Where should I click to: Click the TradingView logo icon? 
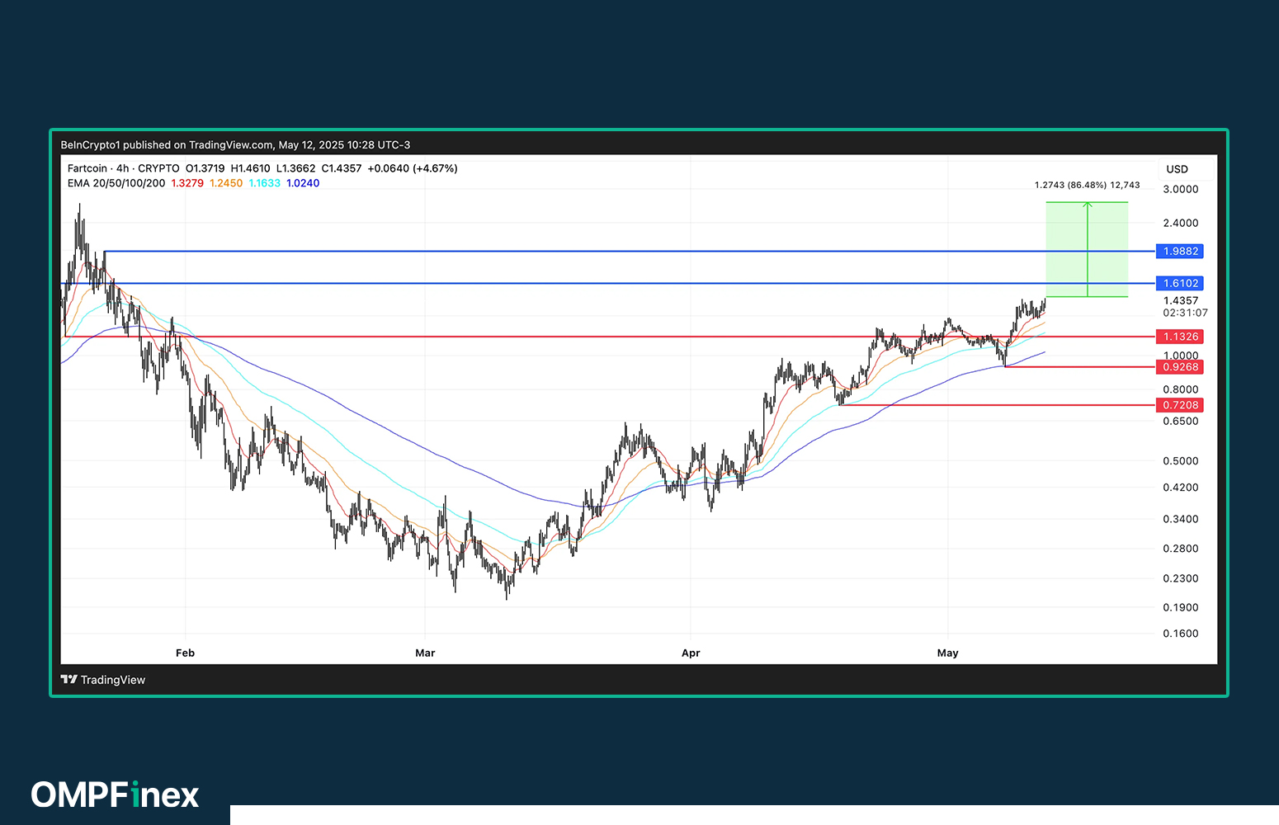(68, 680)
